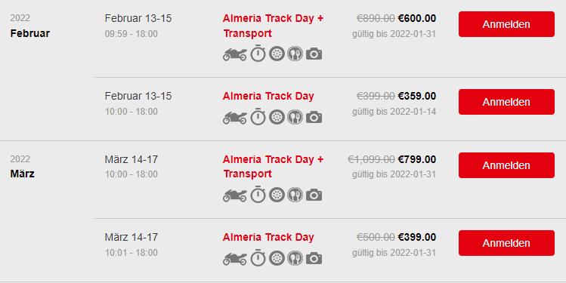Click Anmelden for the €799.00 March event
The height and width of the screenshot is (283, 566).
[x=506, y=165]
